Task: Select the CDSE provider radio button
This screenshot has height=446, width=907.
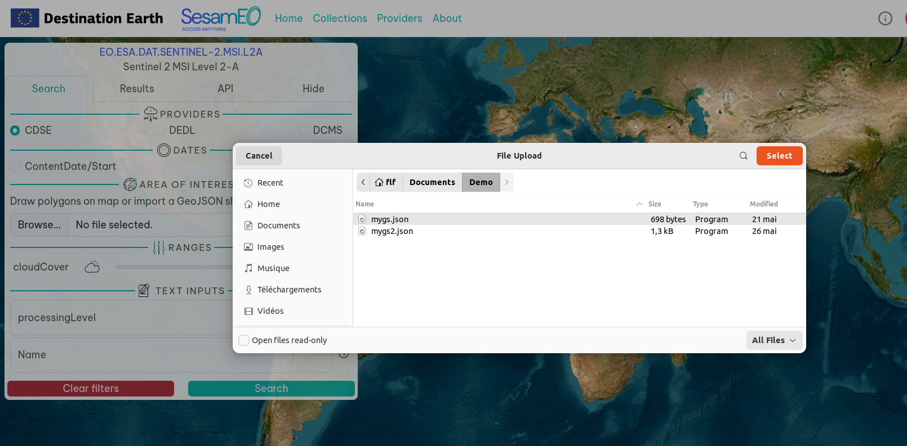Action: [x=15, y=130]
